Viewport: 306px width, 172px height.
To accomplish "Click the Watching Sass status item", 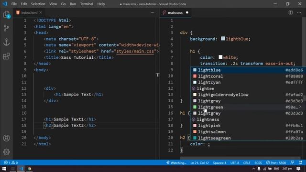I will [176, 162].
